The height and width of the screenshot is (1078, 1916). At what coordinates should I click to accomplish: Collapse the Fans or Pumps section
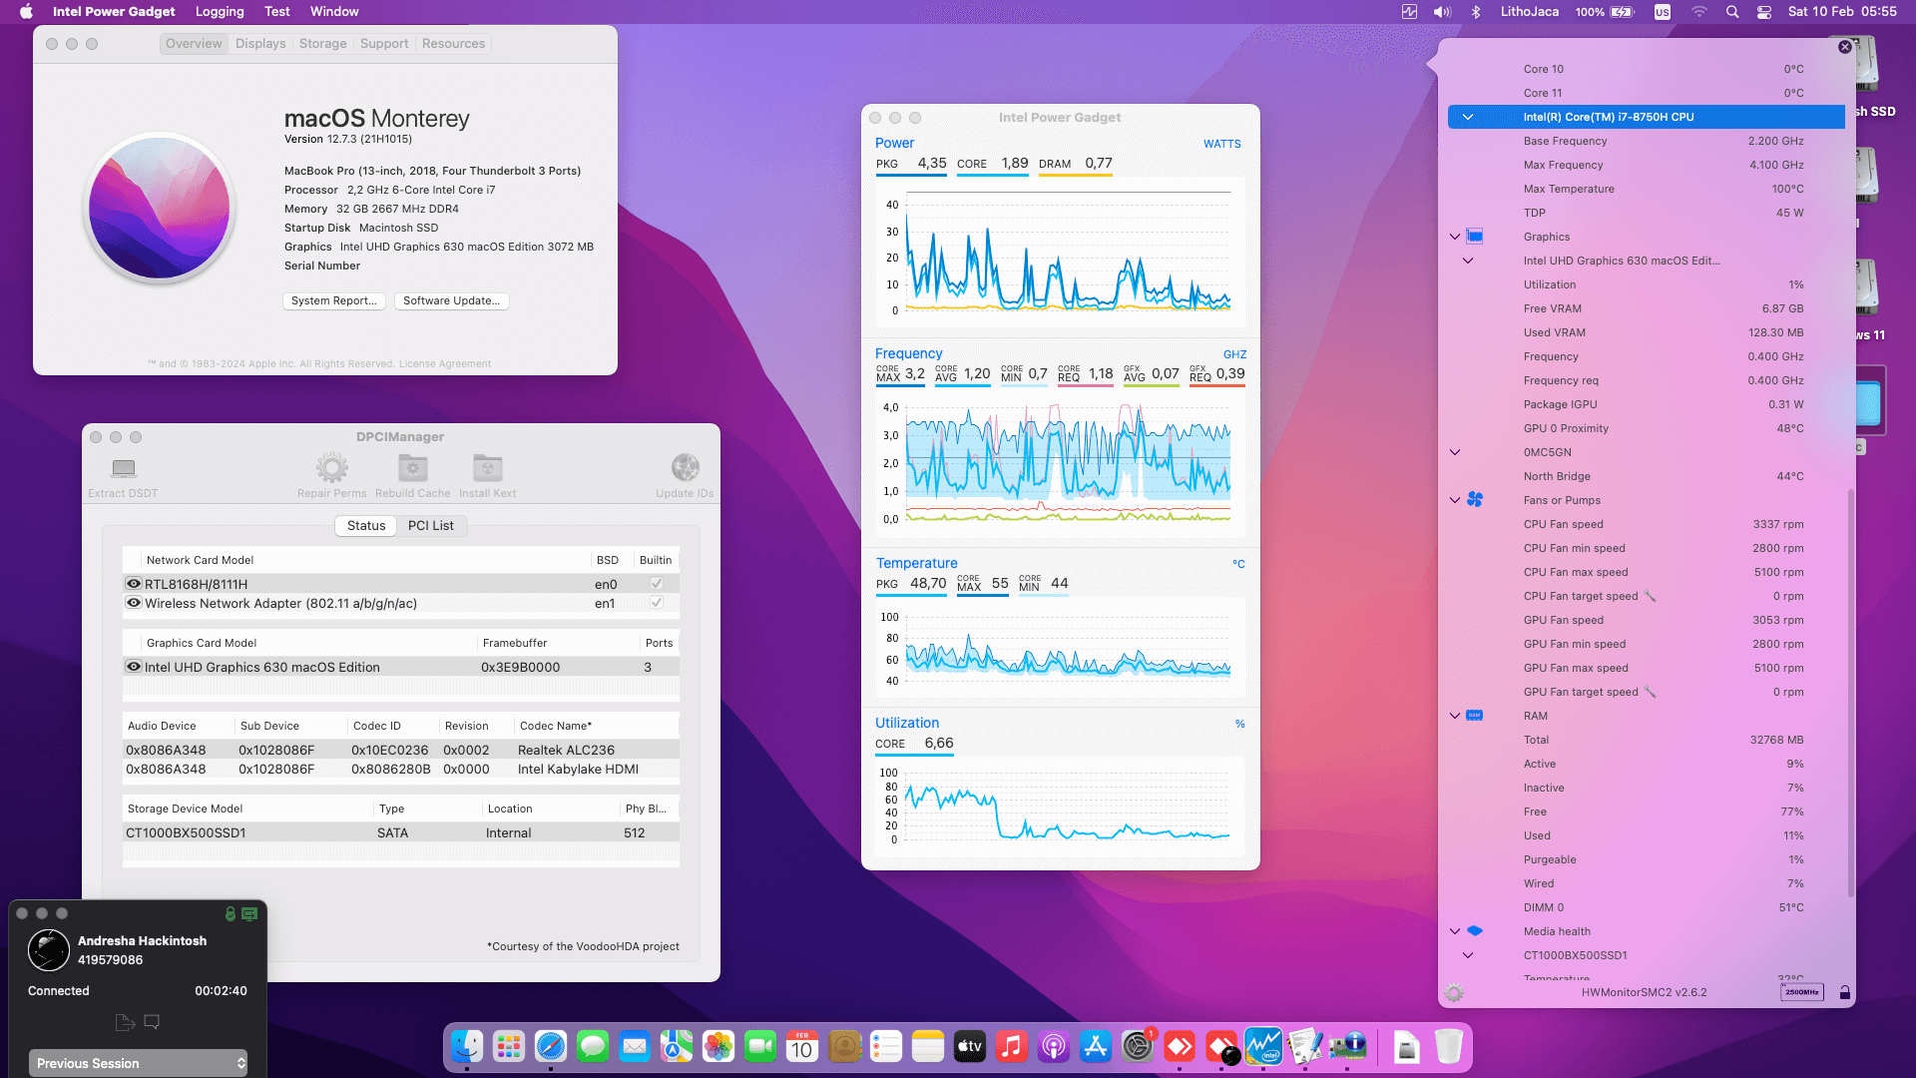pos(1455,500)
